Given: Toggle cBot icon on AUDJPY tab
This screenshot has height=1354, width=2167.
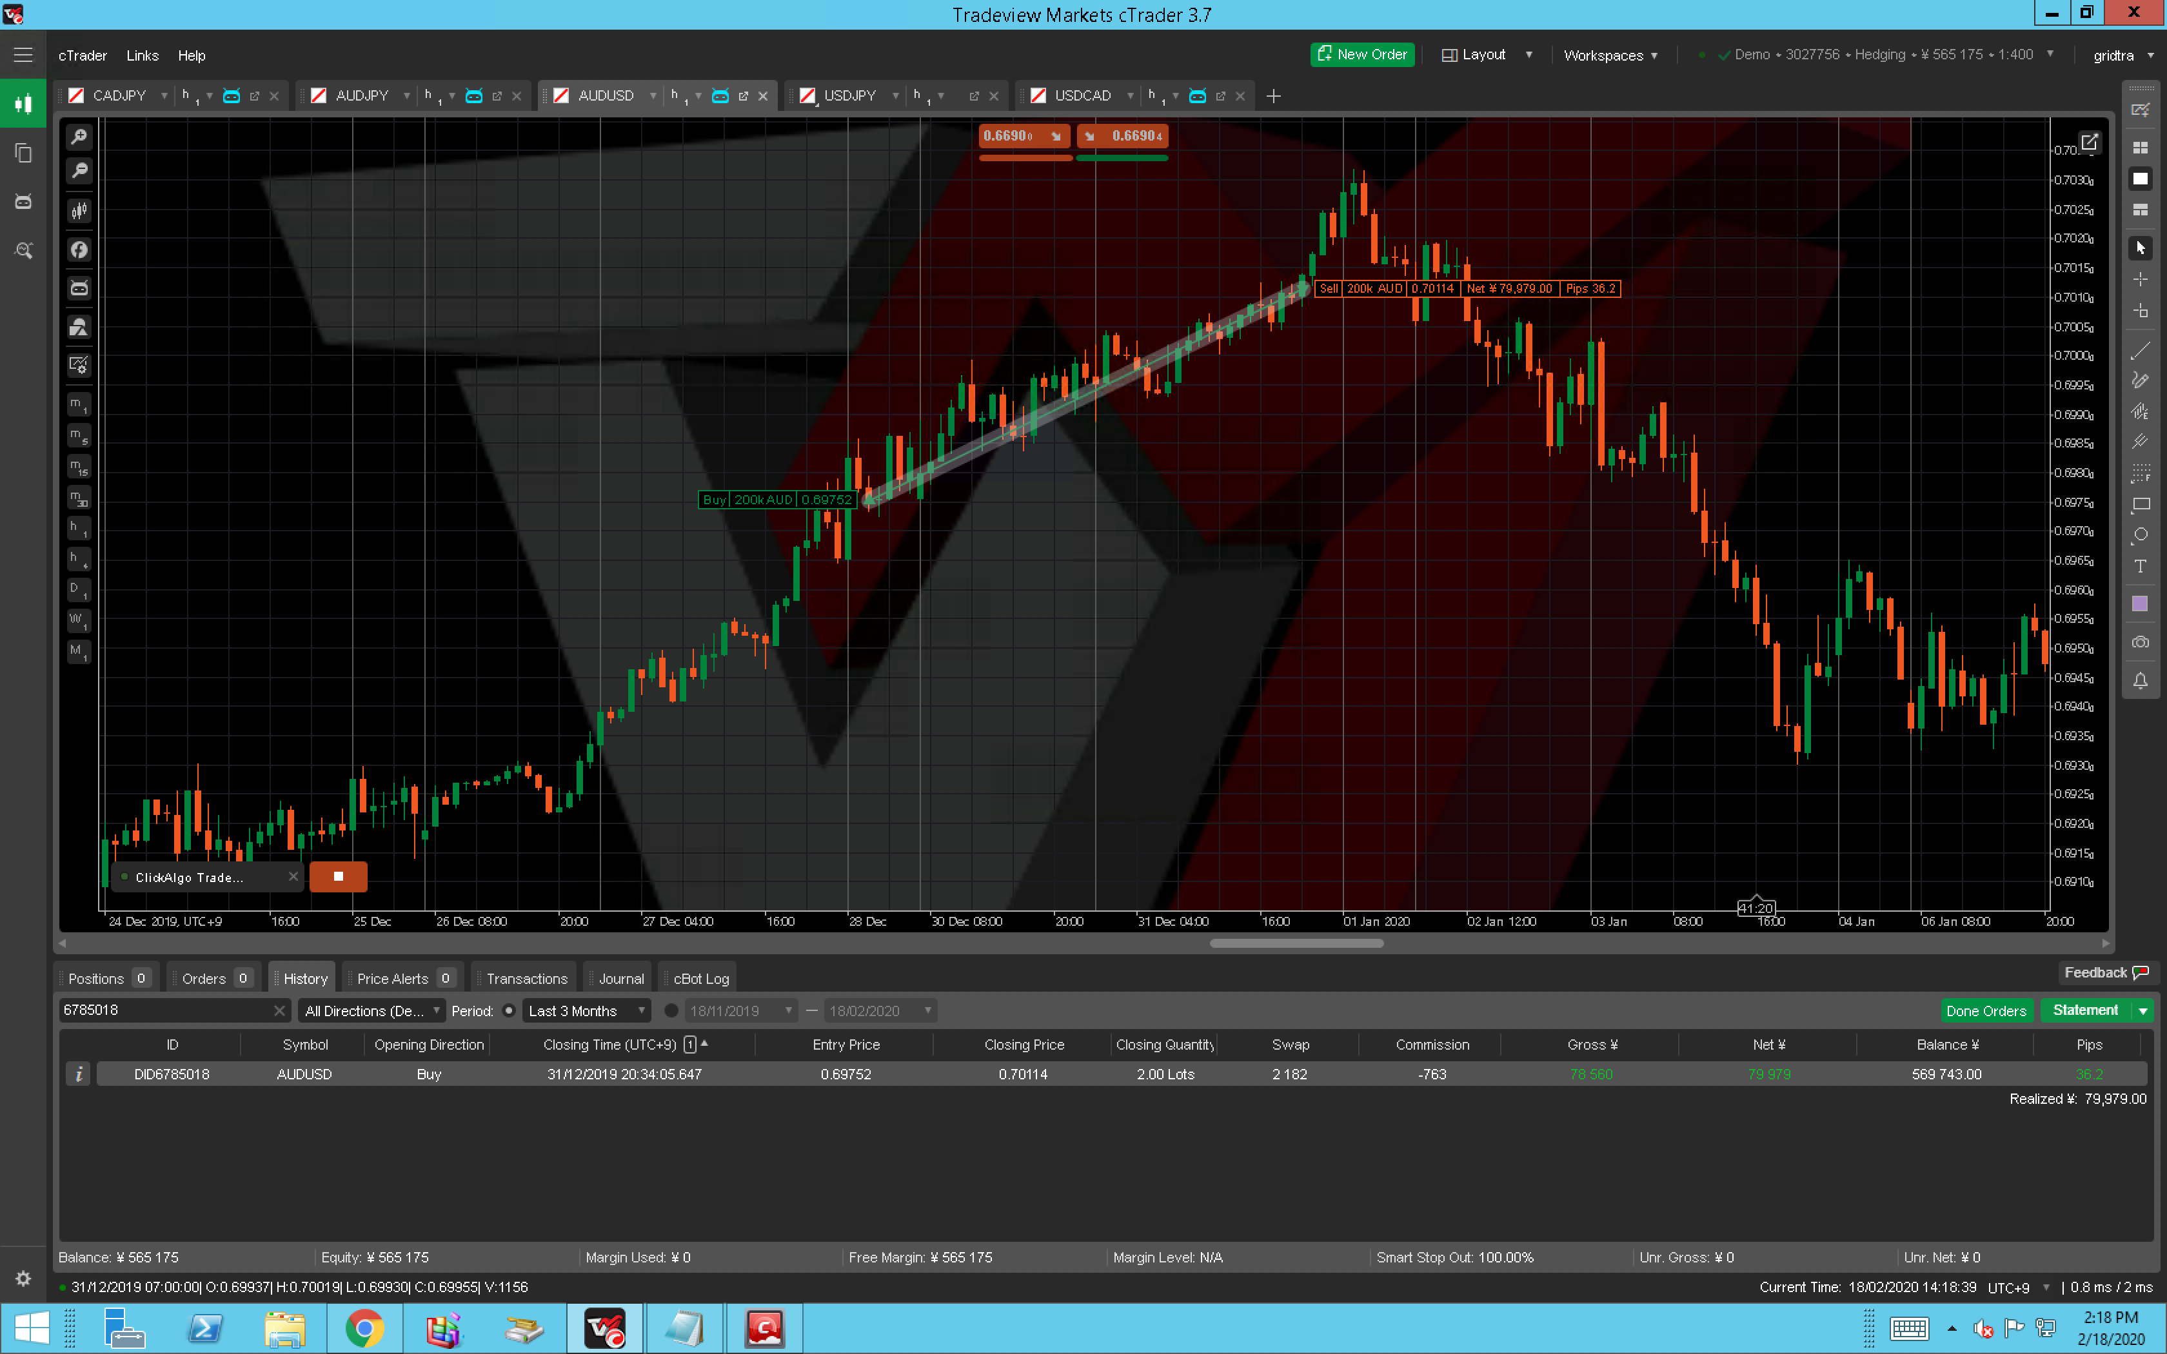Looking at the screenshot, I should (x=473, y=96).
